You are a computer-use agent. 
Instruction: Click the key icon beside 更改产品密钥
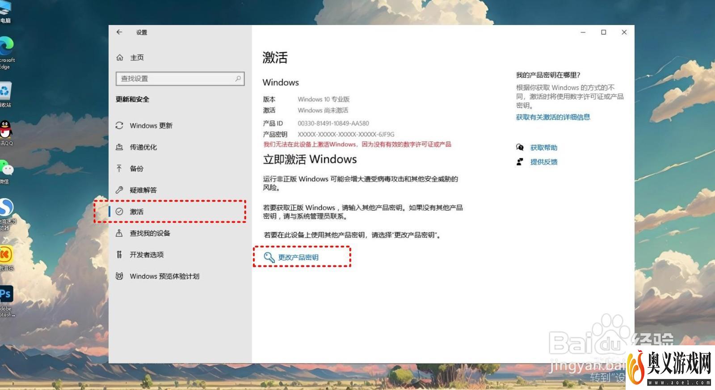tap(269, 257)
